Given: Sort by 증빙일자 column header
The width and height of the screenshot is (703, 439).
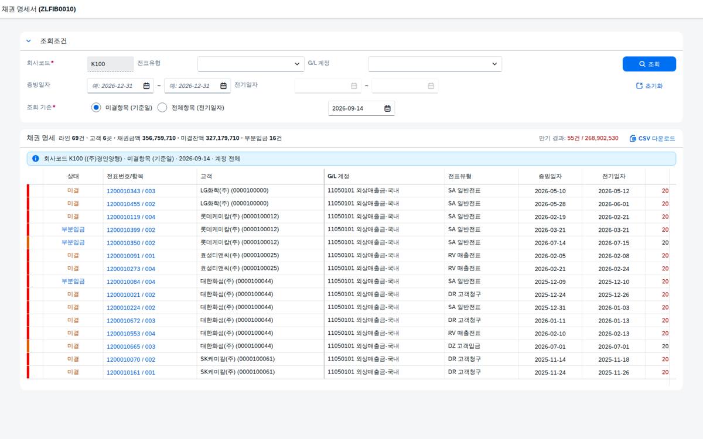Looking at the screenshot, I should point(550,176).
